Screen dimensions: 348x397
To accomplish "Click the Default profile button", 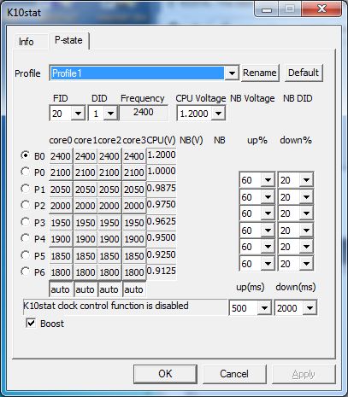I will tap(304, 73).
